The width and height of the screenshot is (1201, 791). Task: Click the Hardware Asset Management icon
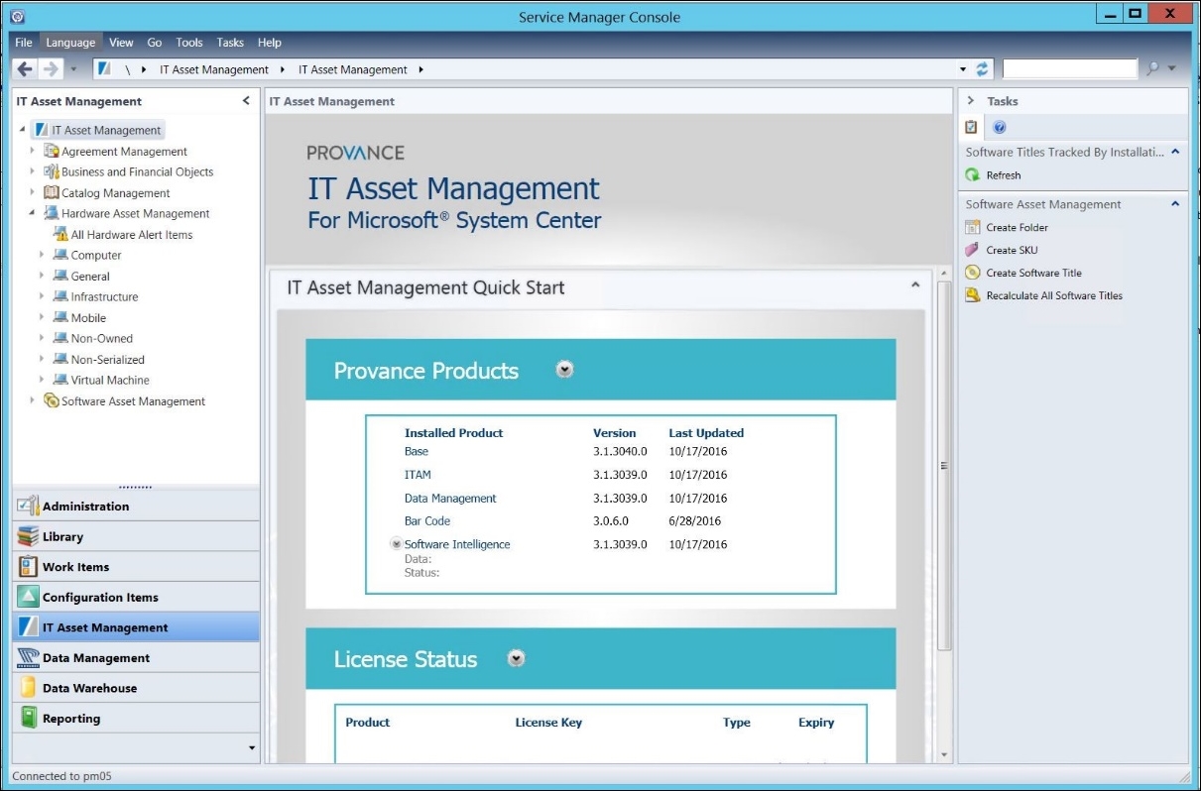[52, 213]
